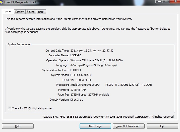This screenshot has height=132, width=180.
Task: Click the DirectX Diagnostic Tool window title
Action: click(20, 2)
